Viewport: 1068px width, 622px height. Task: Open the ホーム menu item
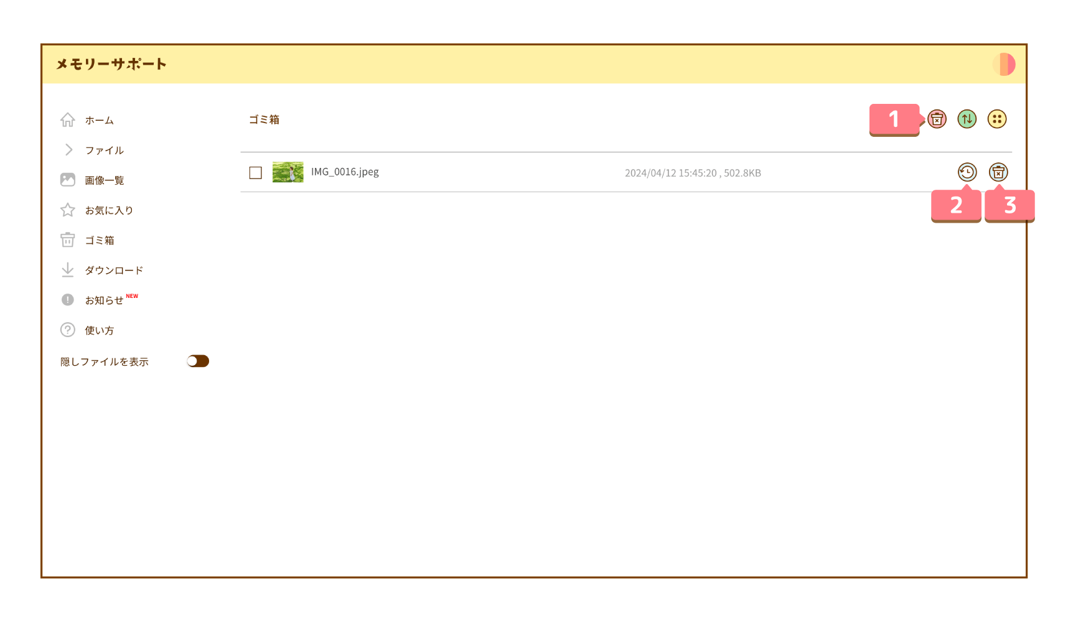point(100,120)
